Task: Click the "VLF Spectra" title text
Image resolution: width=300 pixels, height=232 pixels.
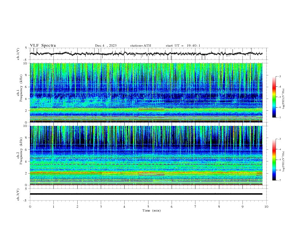Action: [43, 45]
